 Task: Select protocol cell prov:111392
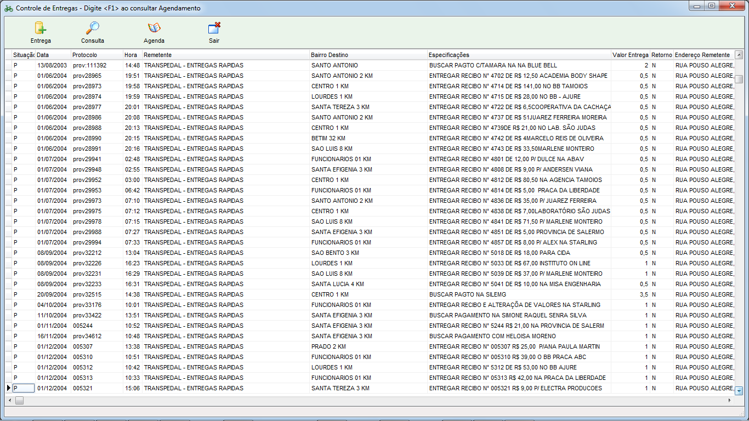click(97, 65)
